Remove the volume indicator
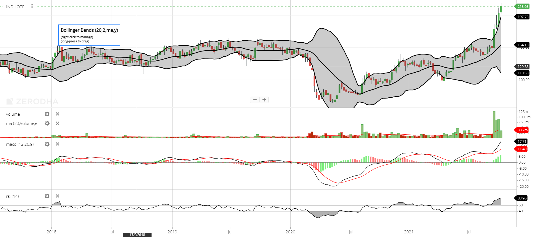534x237 pixels. point(57,114)
